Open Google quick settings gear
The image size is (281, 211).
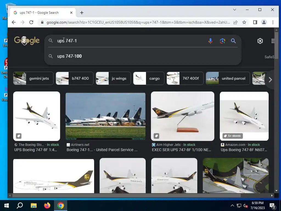[260, 41]
